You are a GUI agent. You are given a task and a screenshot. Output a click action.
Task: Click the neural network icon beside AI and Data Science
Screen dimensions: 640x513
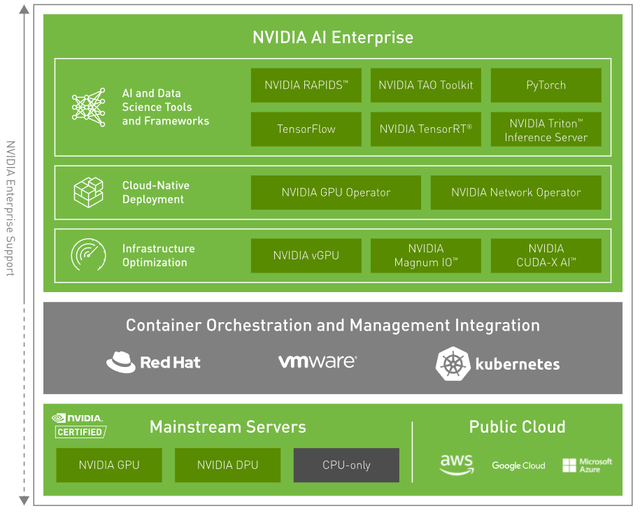click(89, 107)
